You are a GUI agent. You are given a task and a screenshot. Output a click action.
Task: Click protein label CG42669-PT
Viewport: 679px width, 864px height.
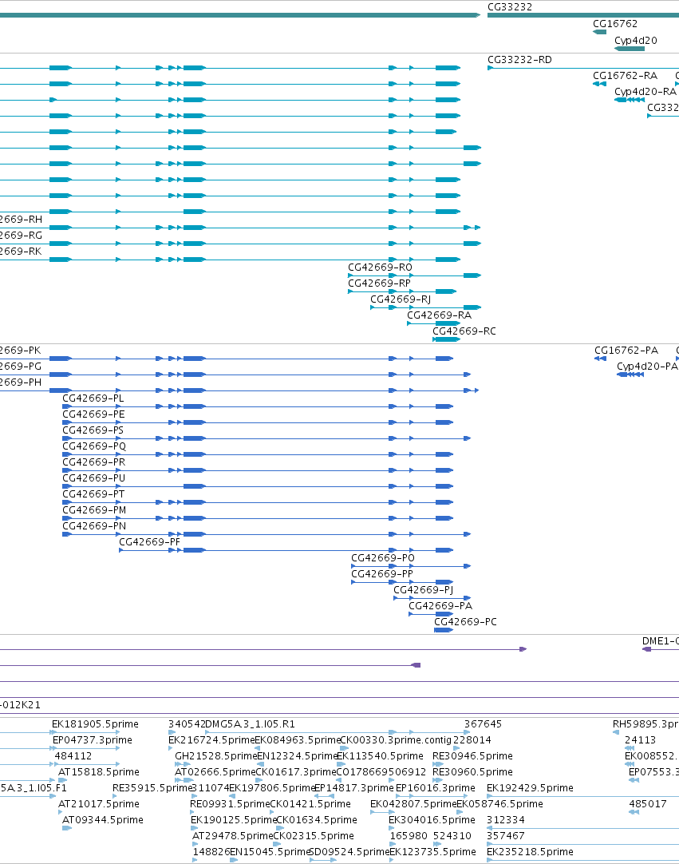click(x=93, y=494)
